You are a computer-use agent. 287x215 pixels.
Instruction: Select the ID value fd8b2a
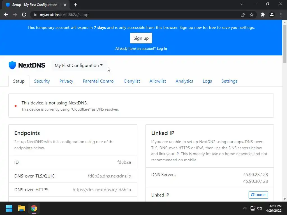coord(124,162)
